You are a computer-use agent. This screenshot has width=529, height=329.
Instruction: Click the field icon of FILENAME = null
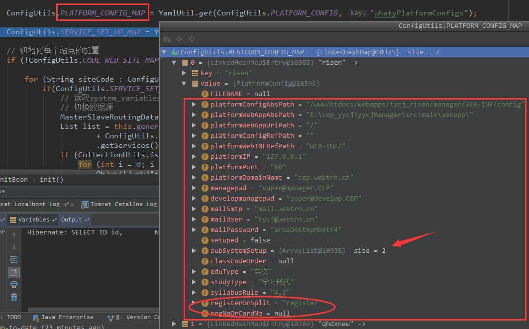click(x=205, y=94)
